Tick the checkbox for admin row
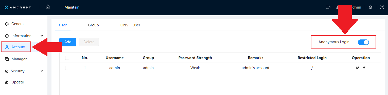 [67, 68]
